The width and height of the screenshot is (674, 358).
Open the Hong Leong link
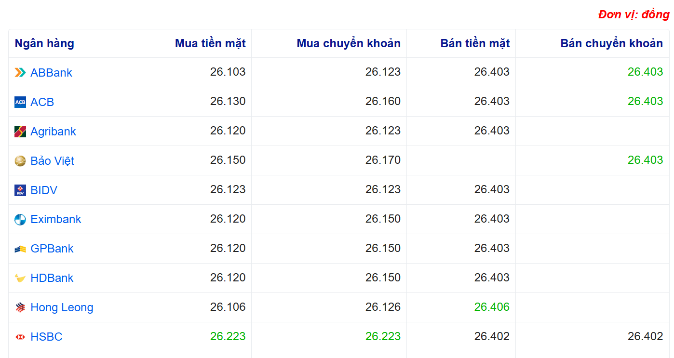click(62, 307)
